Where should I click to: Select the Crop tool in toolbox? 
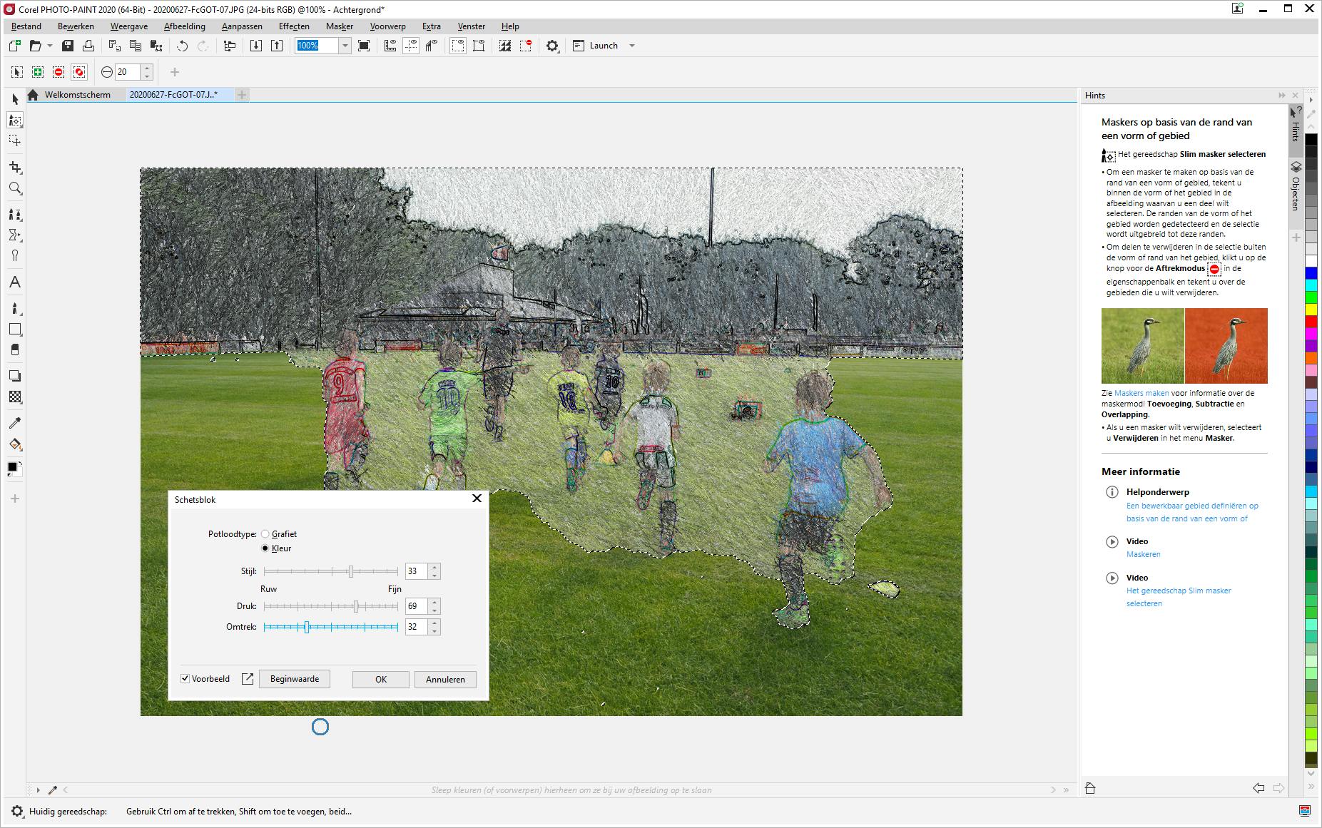click(15, 167)
